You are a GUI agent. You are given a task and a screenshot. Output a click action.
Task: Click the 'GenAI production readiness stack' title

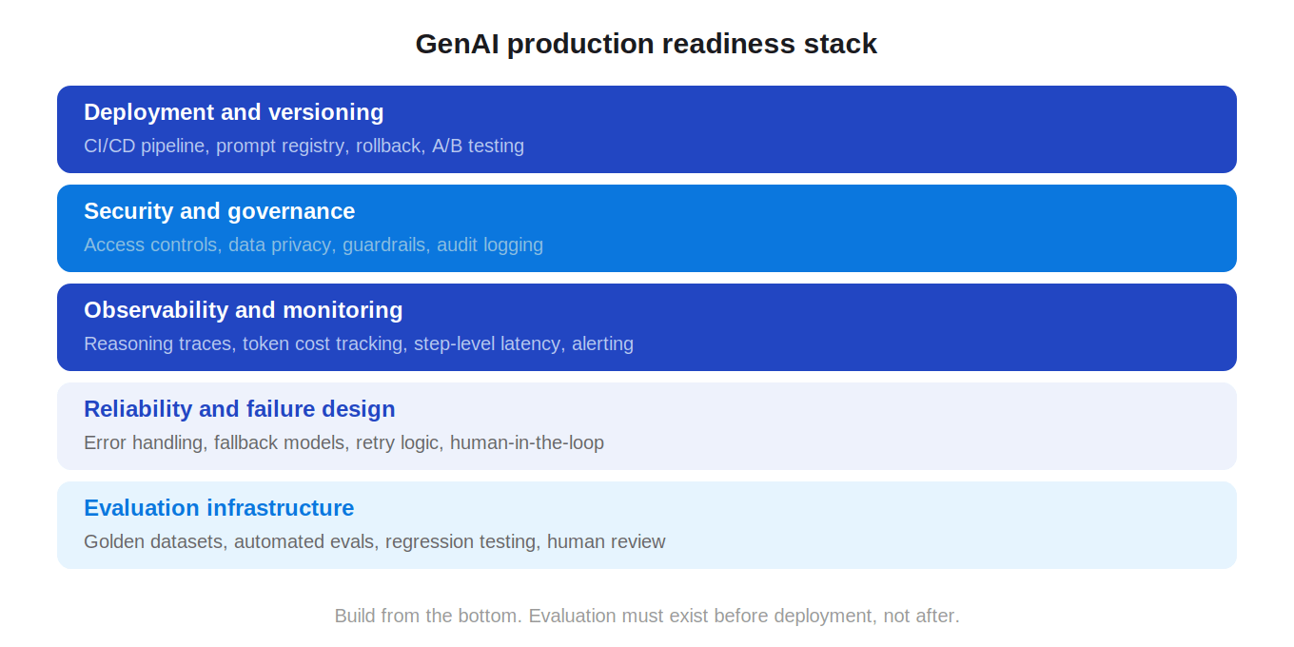pyautogui.click(x=646, y=44)
